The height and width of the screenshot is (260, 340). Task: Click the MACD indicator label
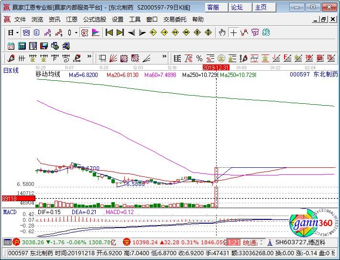click(x=10, y=212)
